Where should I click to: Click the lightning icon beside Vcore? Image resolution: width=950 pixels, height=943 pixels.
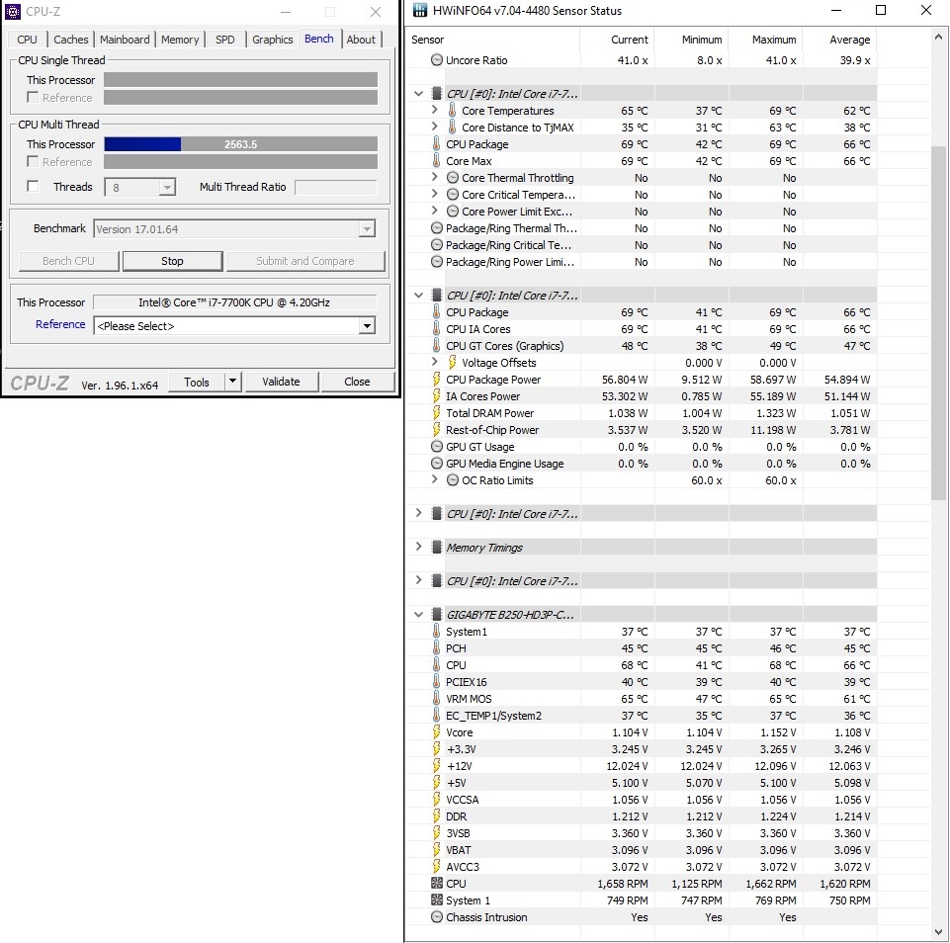pyautogui.click(x=436, y=732)
